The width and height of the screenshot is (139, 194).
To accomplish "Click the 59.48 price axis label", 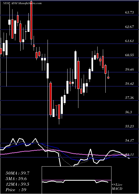I will [x=130, y=69].
